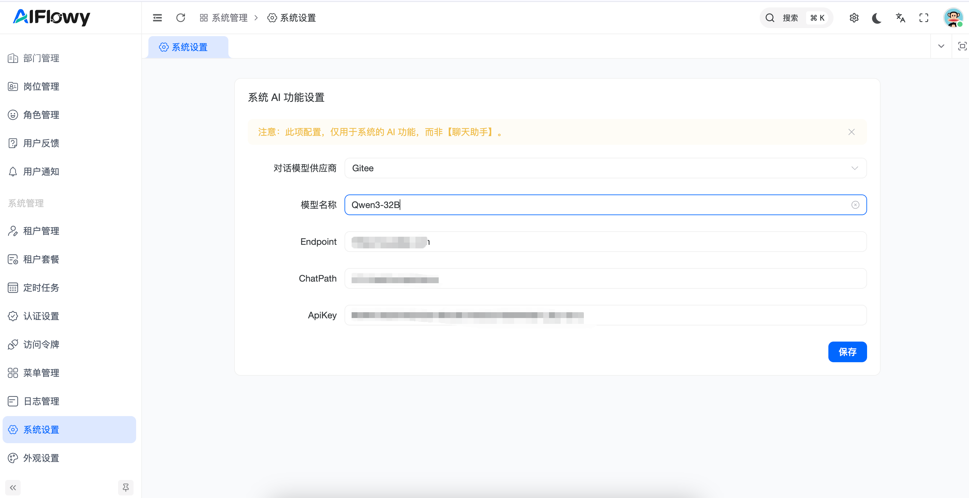Open the language translation icon
969x498 pixels.
tap(900, 18)
